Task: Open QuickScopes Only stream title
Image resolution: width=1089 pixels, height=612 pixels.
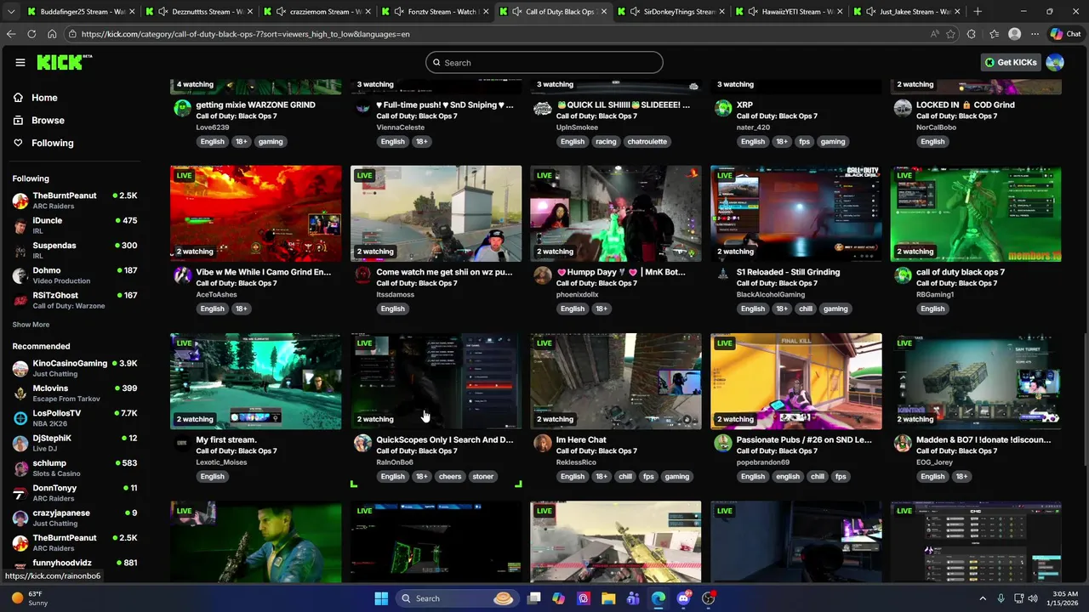Action: (x=445, y=440)
